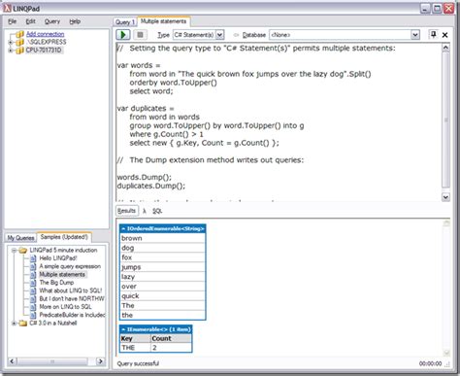
Task: Select the Multiple statements tab
Action: (164, 21)
